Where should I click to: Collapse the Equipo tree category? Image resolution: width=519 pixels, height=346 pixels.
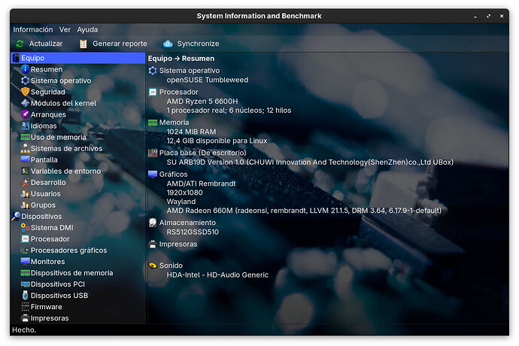click(16, 58)
